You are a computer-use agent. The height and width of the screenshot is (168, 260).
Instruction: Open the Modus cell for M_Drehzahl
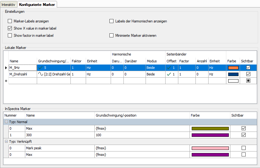(x=155, y=74)
